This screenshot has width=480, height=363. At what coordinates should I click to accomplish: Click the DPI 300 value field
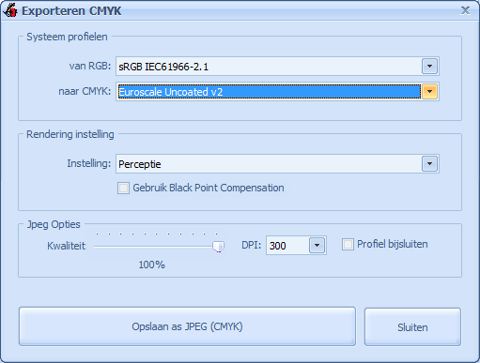pyautogui.click(x=287, y=245)
